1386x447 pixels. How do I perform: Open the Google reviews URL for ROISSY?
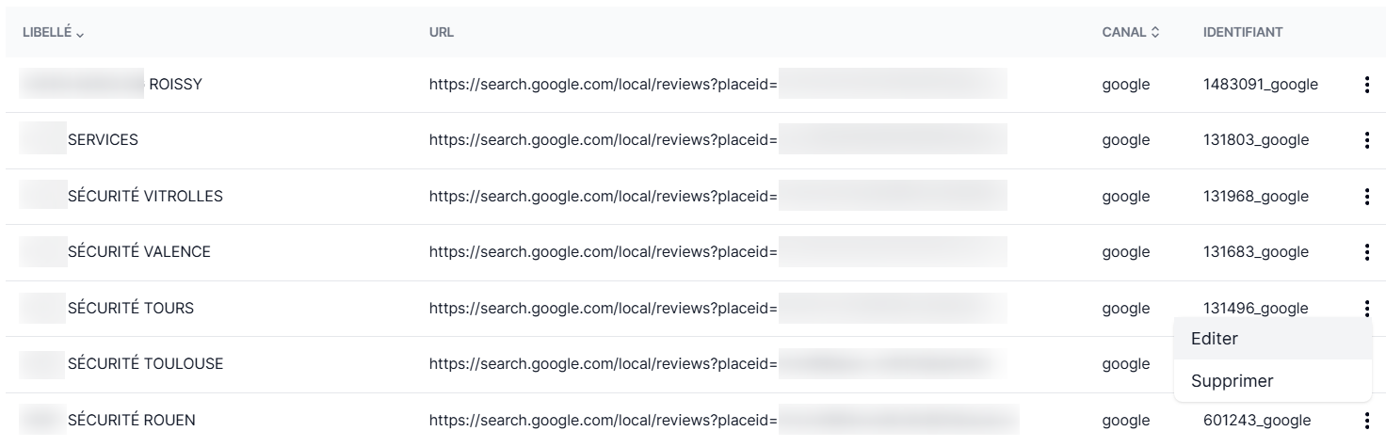click(603, 85)
